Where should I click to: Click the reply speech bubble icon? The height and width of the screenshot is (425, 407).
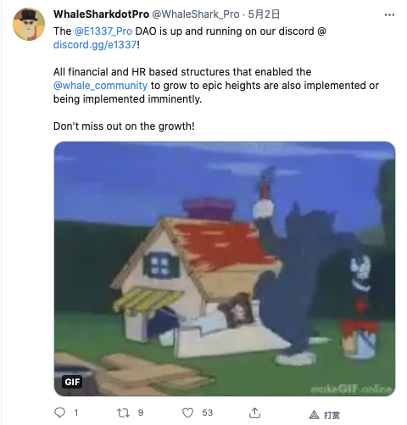(59, 412)
